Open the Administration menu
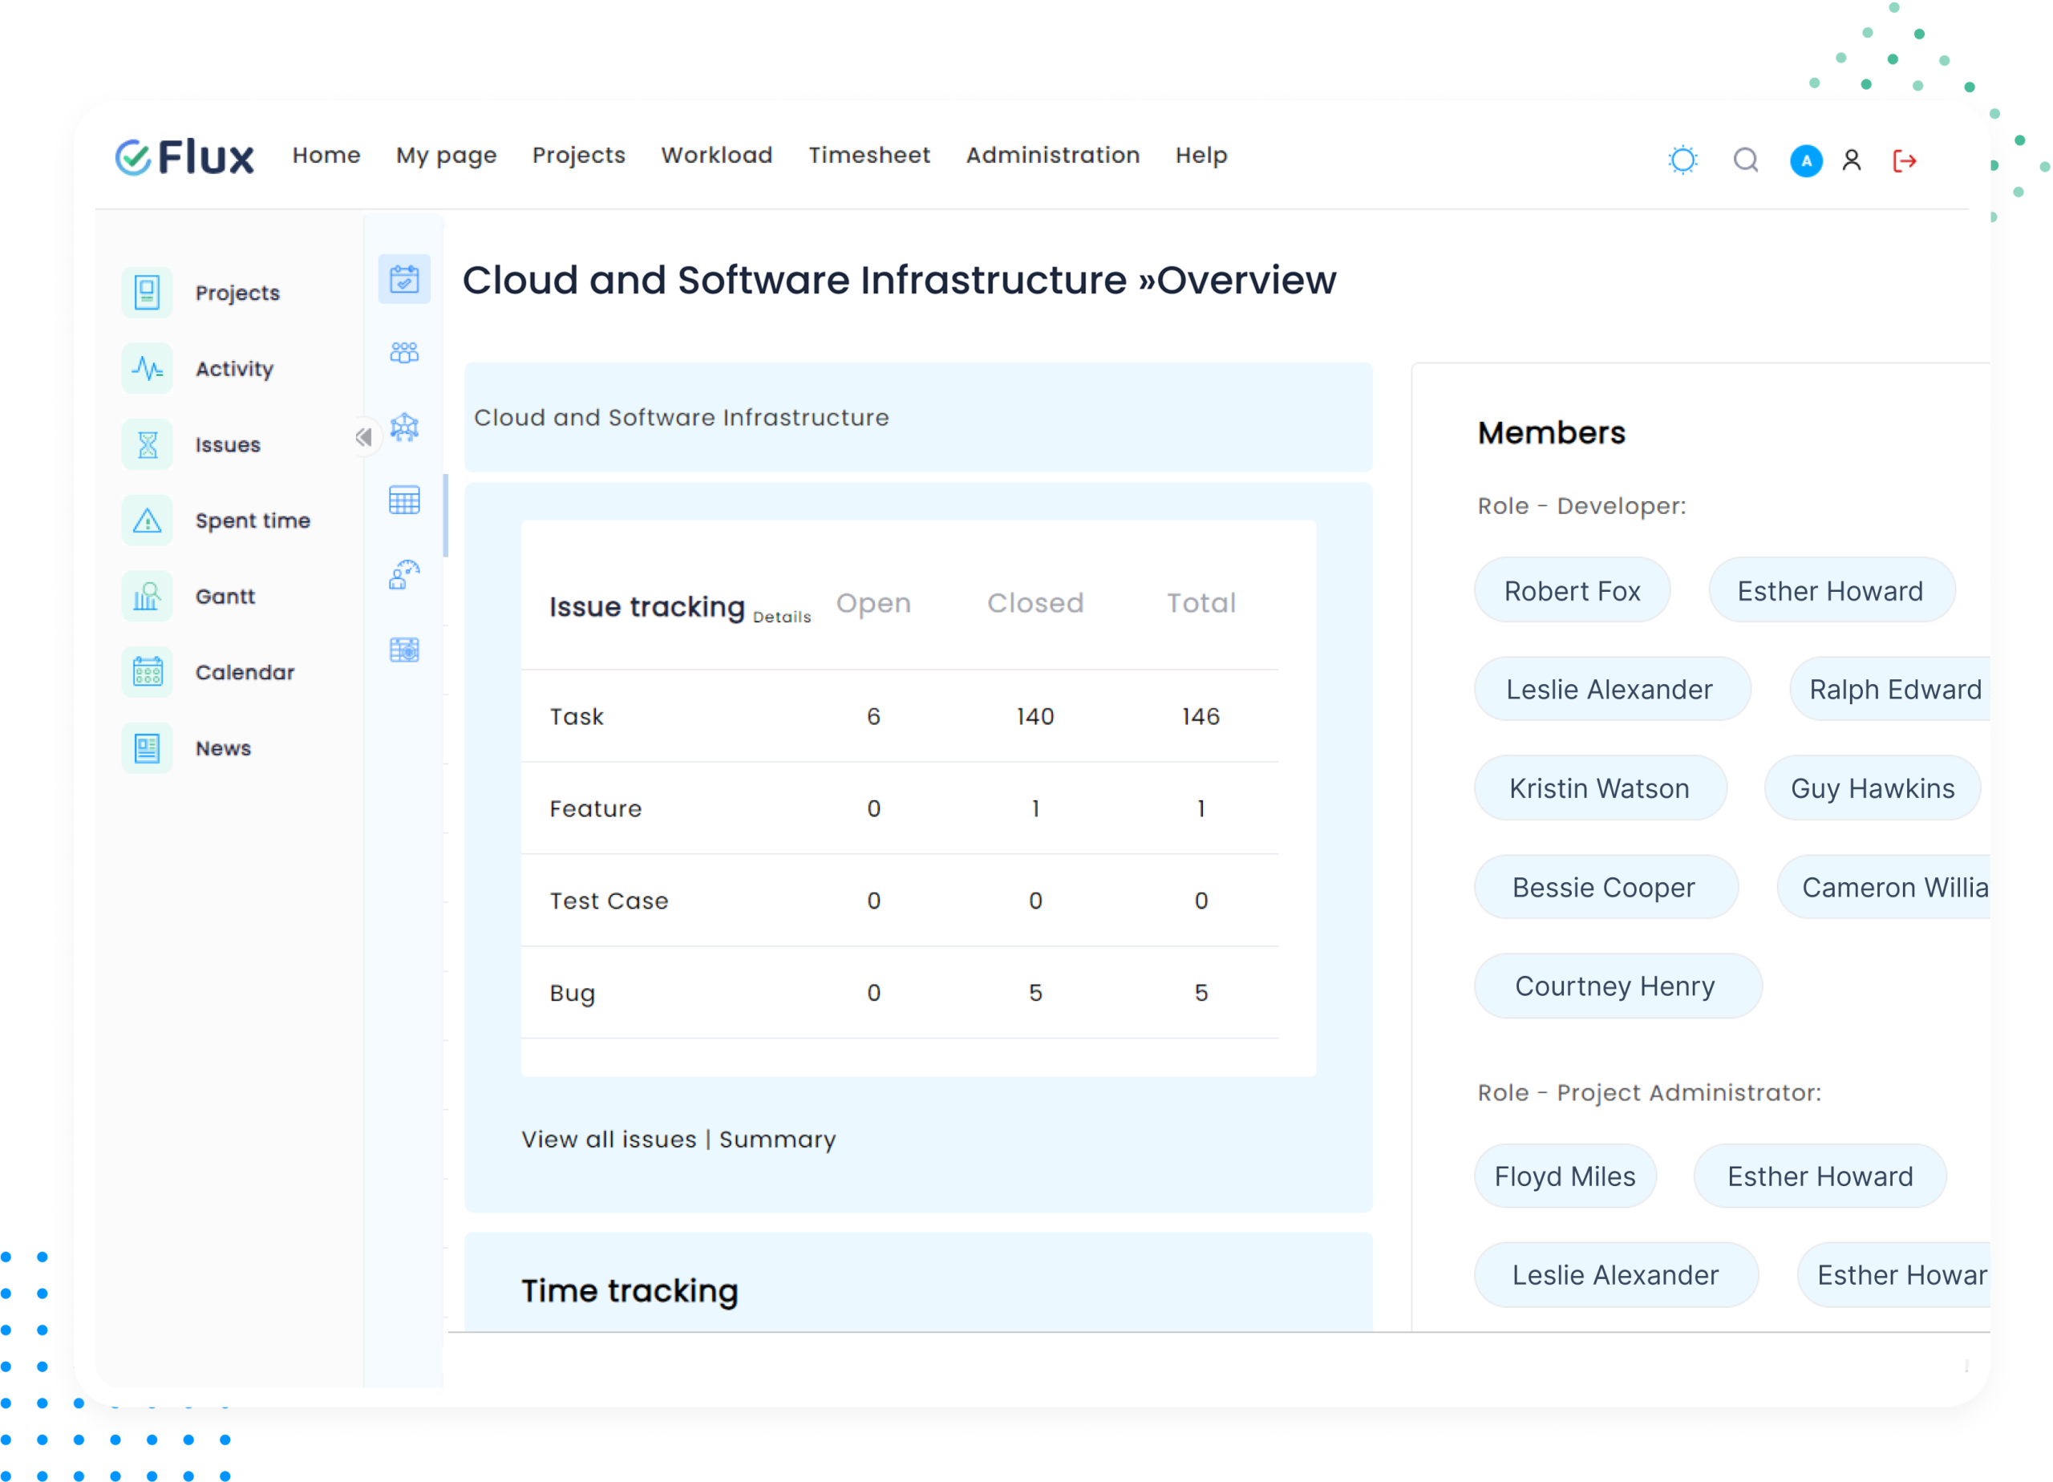The height and width of the screenshot is (1482, 2053). point(1052,155)
